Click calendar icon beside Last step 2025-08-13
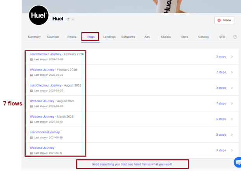The width and height of the screenshot is (241, 171). (31, 122)
